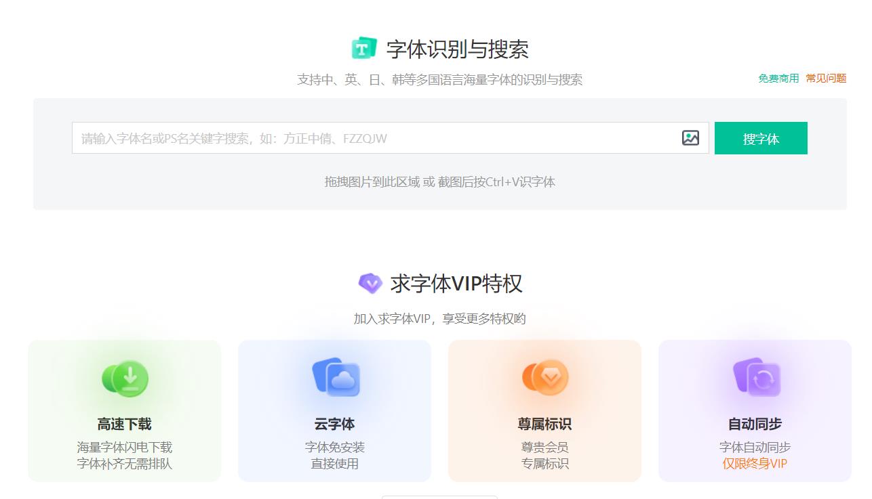Click the outlined button at page bottom
This screenshot has height=499, width=872.
click(x=439, y=497)
